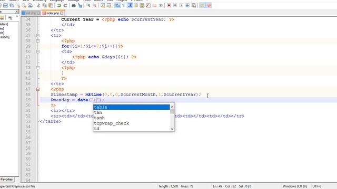Click the Zoom Out toolbar icon

(x=94, y=5)
